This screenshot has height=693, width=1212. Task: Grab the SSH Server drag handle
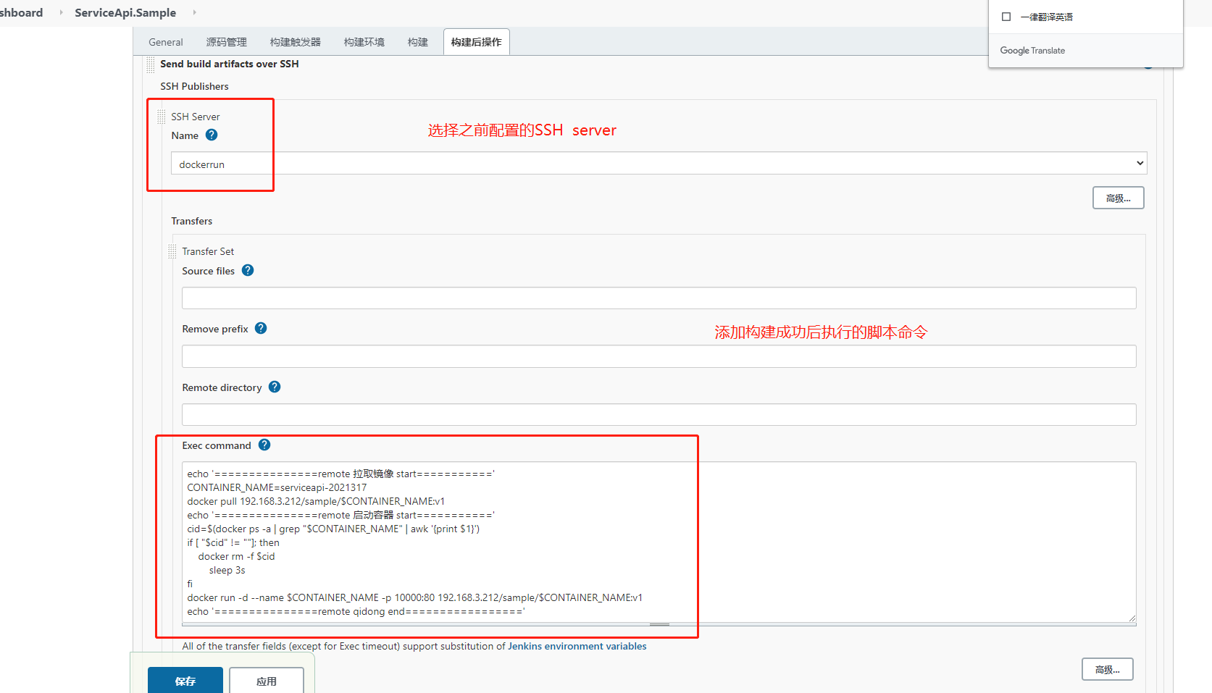(x=162, y=117)
